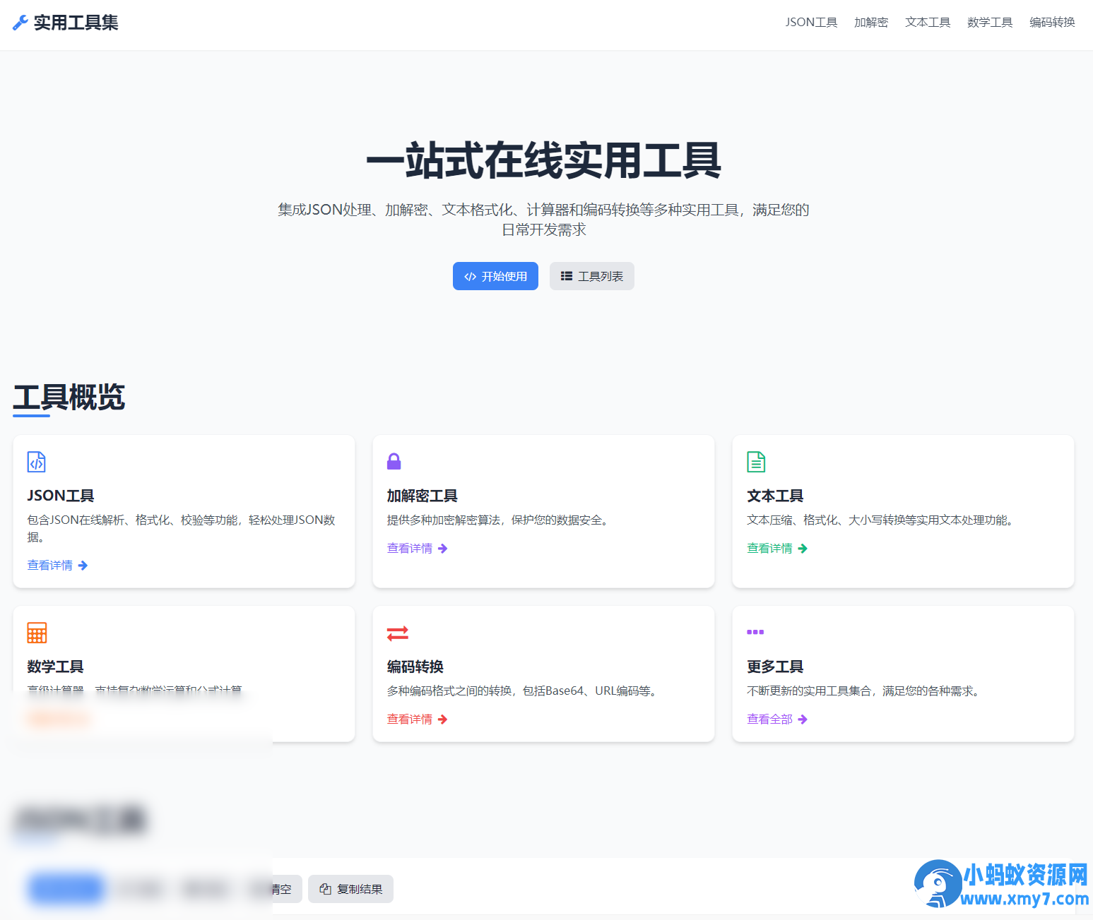The image size is (1093, 920).
Task: Open the JSON工具 menu item
Action: tap(811, 22)
